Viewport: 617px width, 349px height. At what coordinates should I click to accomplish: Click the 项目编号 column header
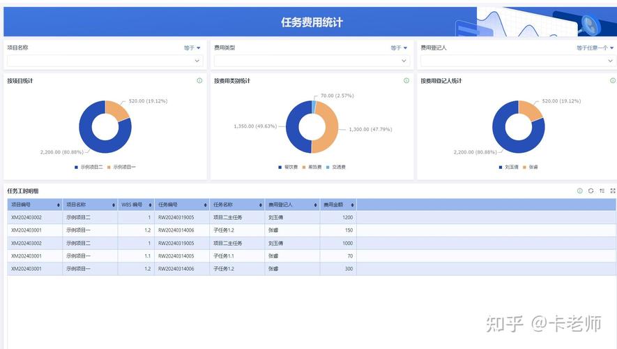(x=35, y=205)
